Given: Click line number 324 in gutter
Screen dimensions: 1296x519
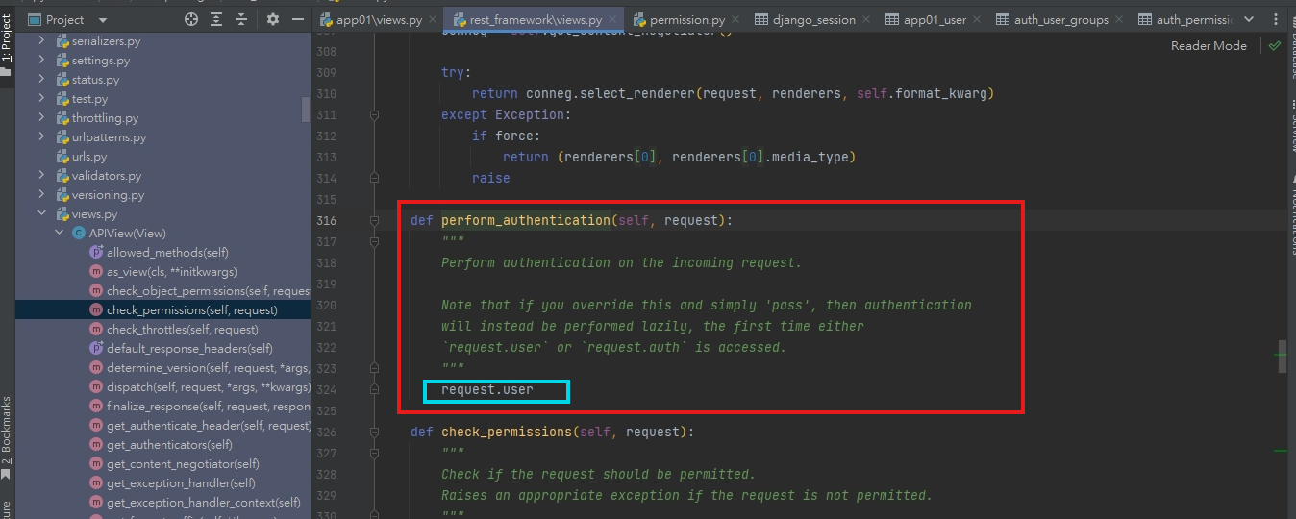Looking at the screenshot, I should pyautogui.click(x=326, y=389).
